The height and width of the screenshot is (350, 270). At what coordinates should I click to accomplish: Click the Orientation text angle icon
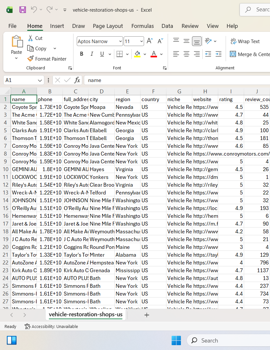(208, 41)
